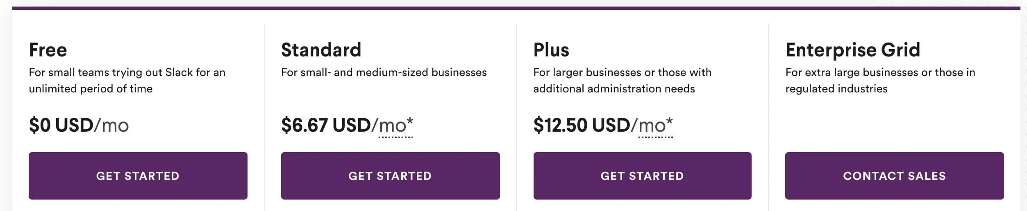The width and height of the screenshot is (1027, 211).
Task: Click the CONTACT SALES button
Action: click(894, 176)
